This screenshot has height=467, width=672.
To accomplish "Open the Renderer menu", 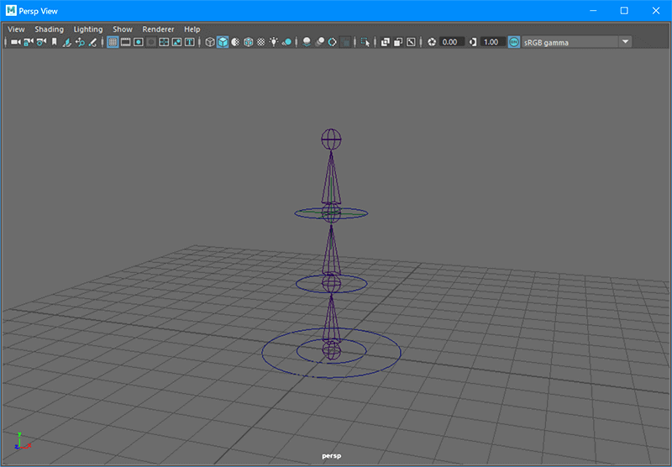I will (158, 29).
